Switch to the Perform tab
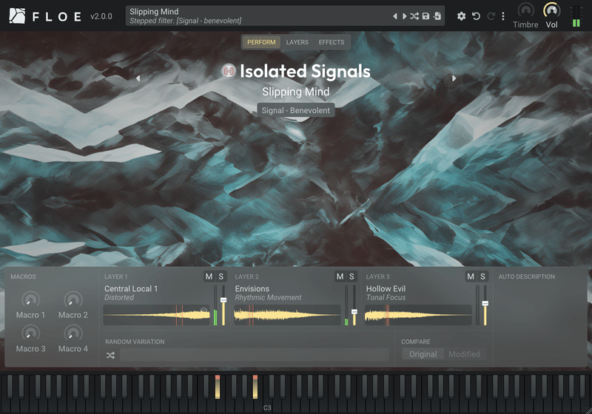This screenshot has width=592, height=414. 261,42
